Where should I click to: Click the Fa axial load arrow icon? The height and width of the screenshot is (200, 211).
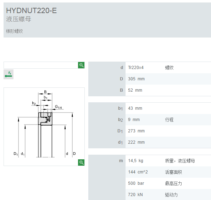coord(9,74)
